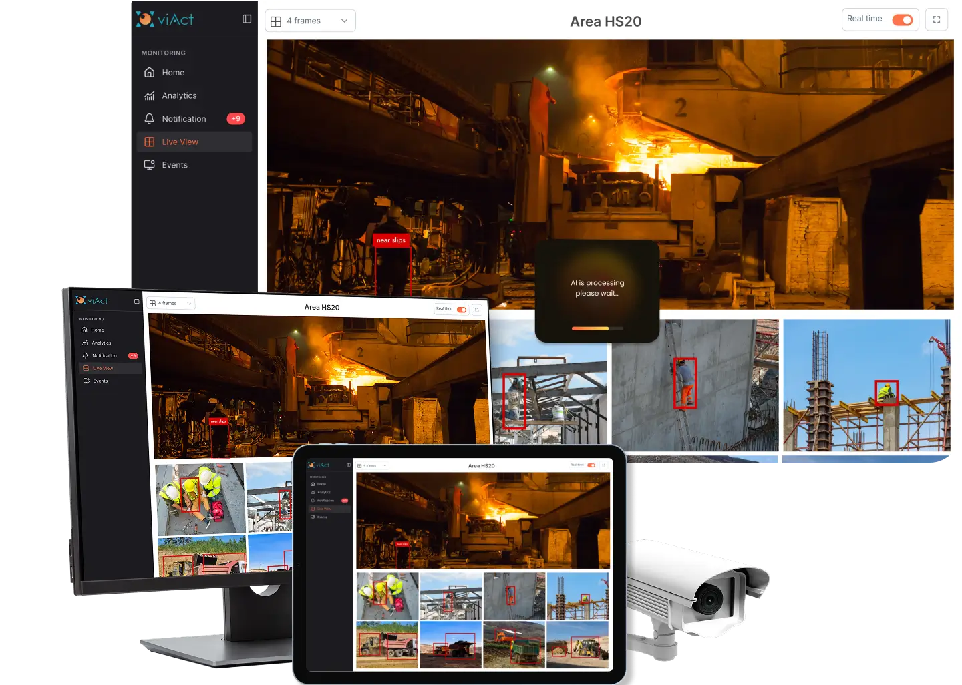Click the Notification bell icon
Image resolution: width=962 pixels, height=685 pixels.
[150, 118]
